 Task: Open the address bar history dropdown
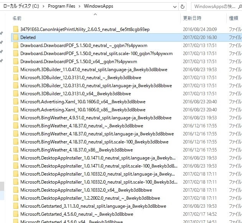click(x=175, y=7)
